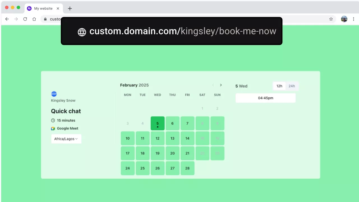The image size is (359, 202).
Task: Choose February 19 in the calendar
Action: [x=158, y=153]
